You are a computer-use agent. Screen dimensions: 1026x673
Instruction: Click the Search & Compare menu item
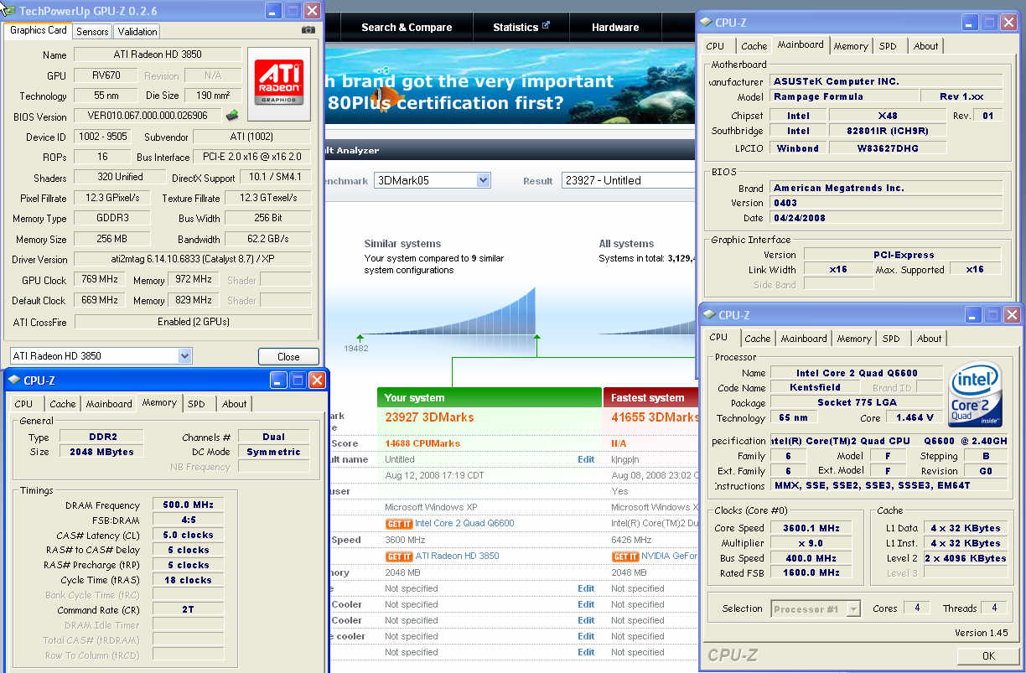(x=407, y=27)
